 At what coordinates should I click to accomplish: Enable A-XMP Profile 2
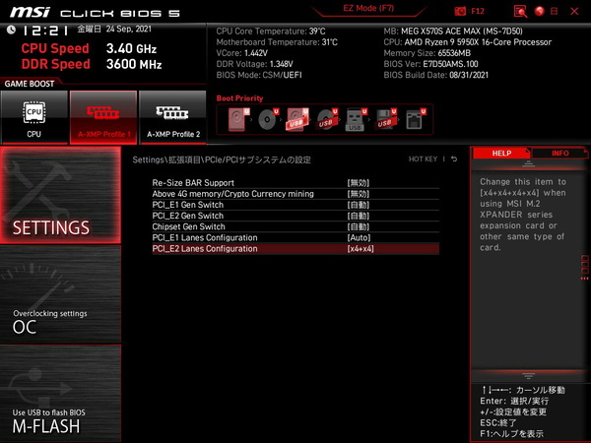[173, 117]
